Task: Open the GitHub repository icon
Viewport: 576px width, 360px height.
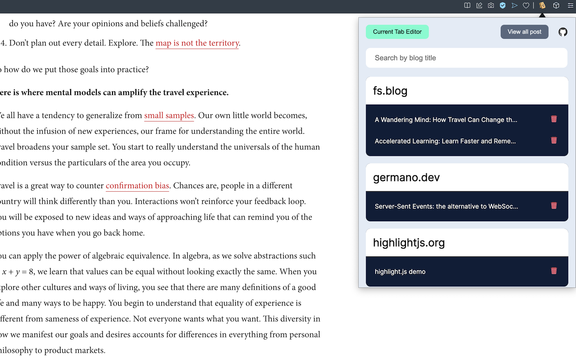Action: click(563, 32)
